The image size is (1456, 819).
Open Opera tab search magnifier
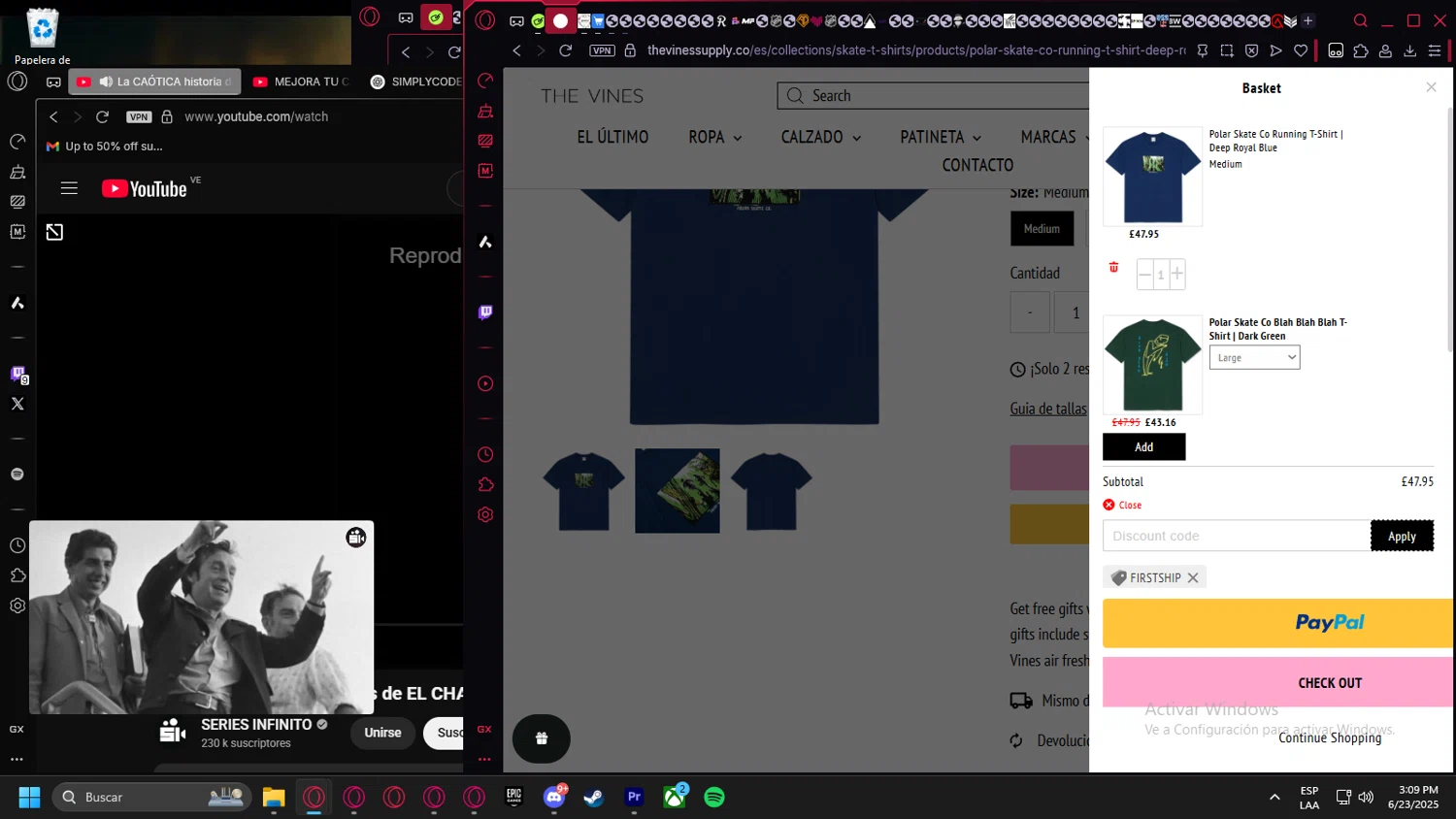1361,20
